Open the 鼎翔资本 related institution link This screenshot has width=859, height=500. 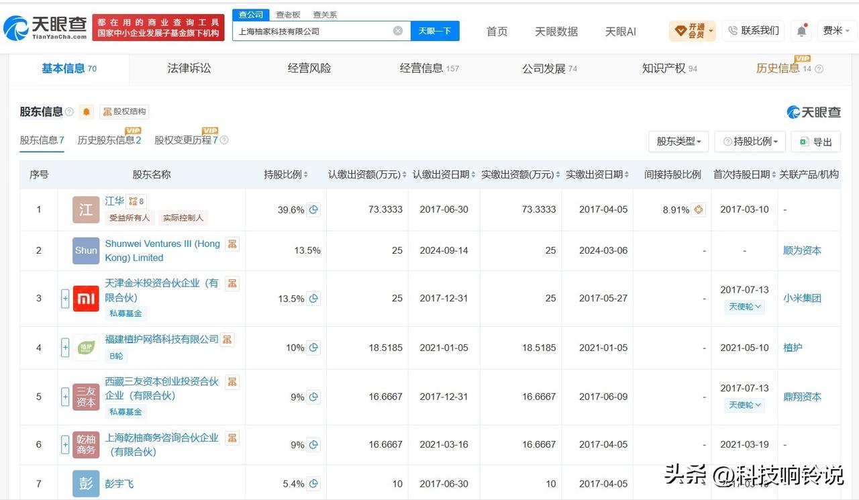(802, 397)
